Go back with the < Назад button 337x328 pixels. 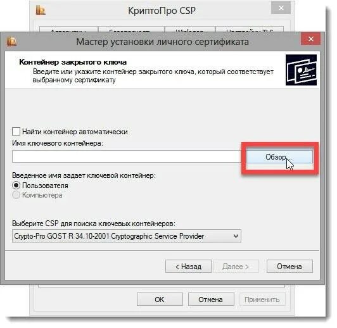click(x=188, y=267)
